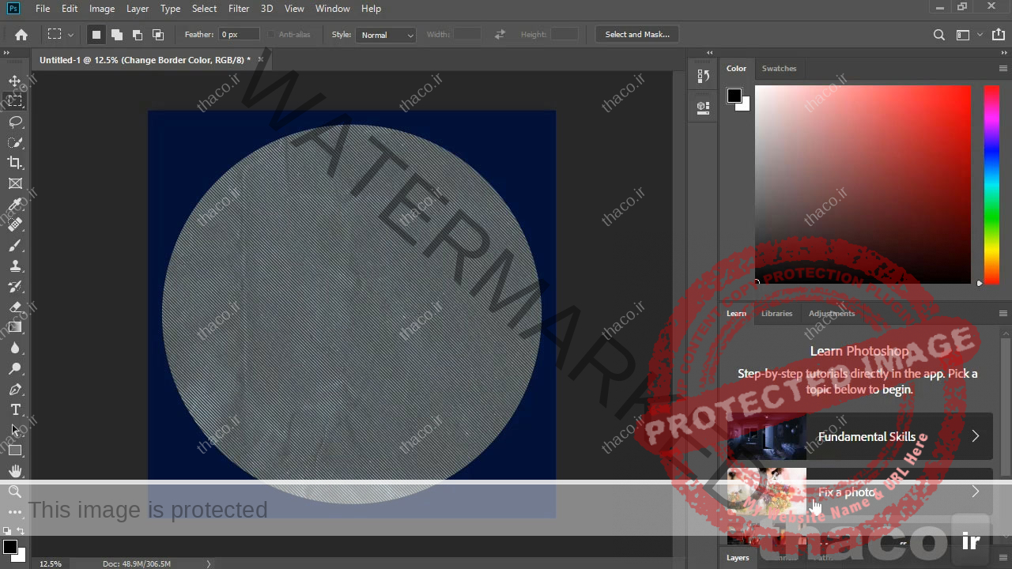Collapse right panels double-arrow
1012x569 pixels.
(x=1005, y=53)
